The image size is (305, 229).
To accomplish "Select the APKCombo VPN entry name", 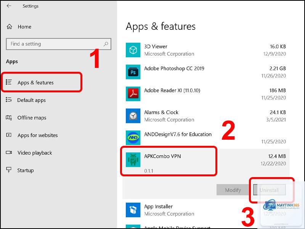I will (162, 156).
